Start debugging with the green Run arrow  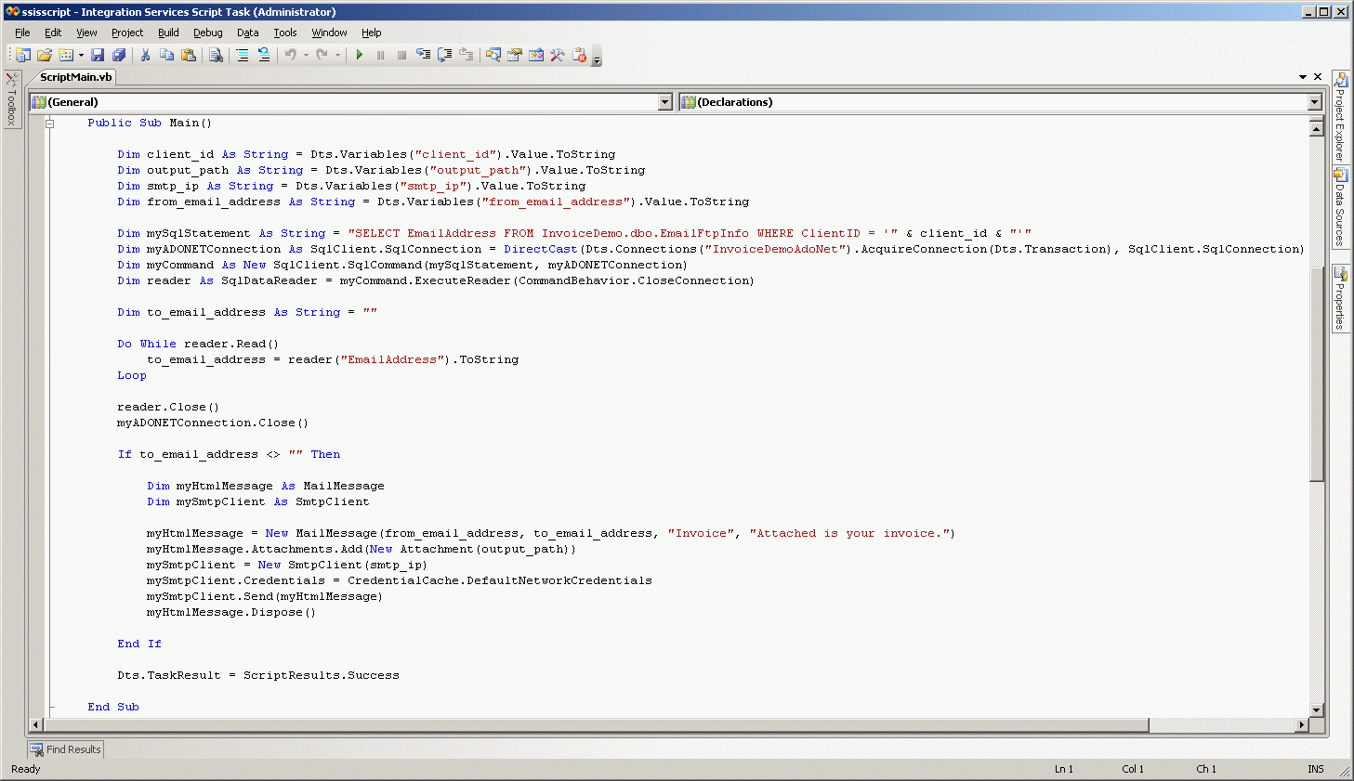pyautogui.click(x=360, y=56)
